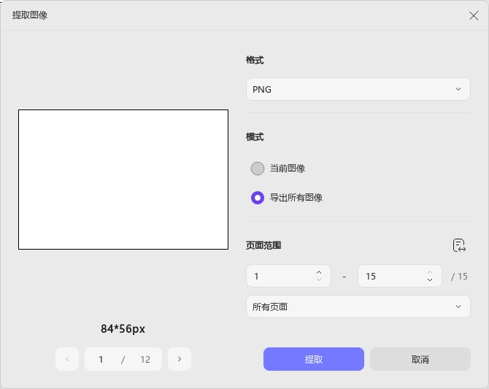
Task: Go to the next image preview
Action: [x=180, y=359]
